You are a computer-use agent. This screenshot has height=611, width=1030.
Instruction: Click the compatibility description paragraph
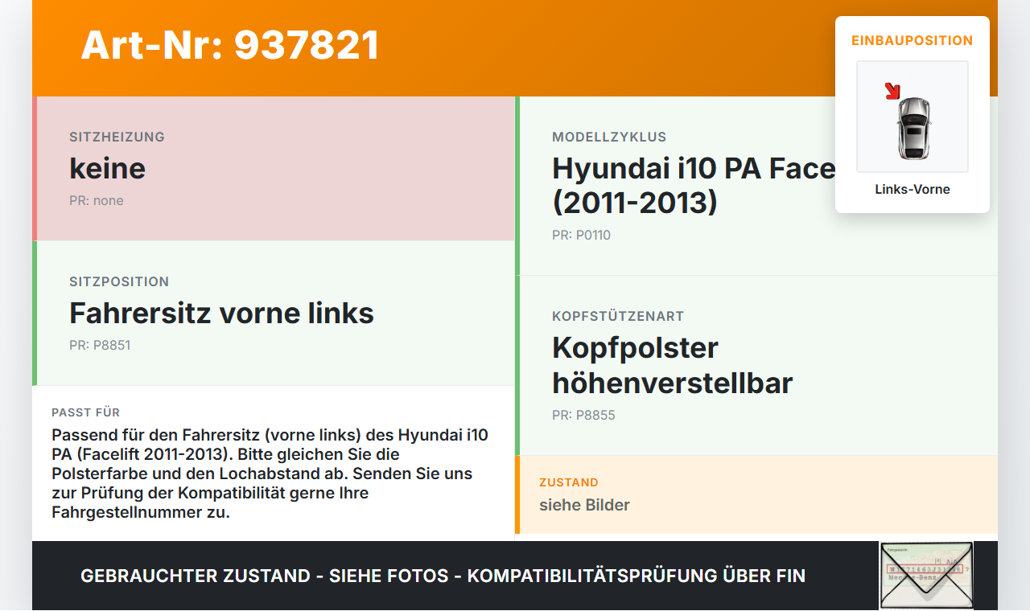(270, 474)
